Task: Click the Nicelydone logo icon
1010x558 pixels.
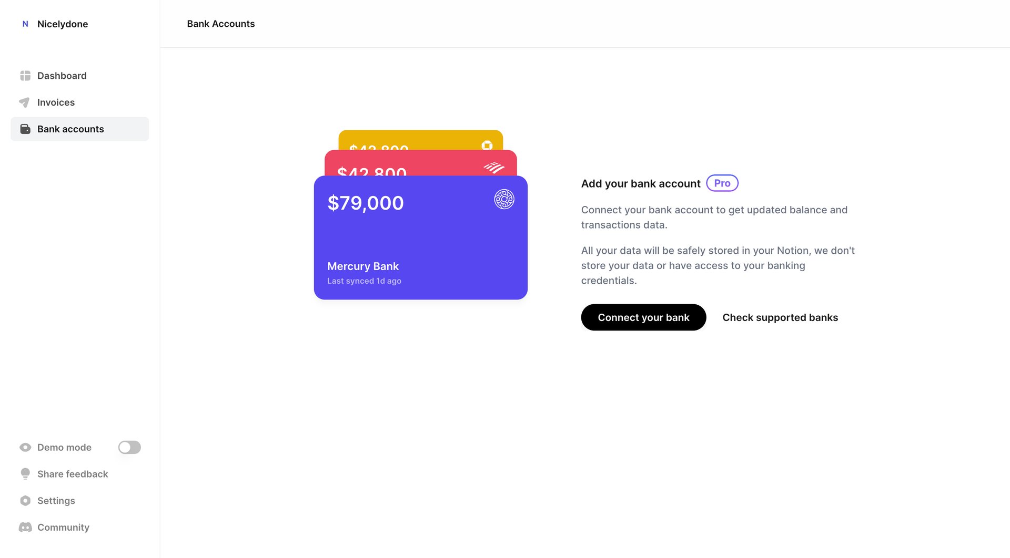Action: tap(25, 24)
